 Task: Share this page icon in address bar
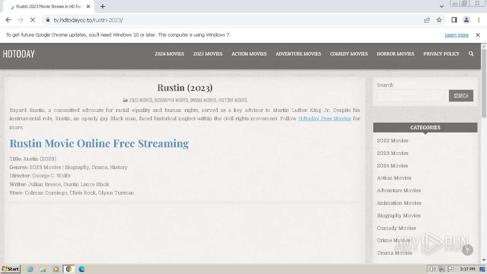tap(427, 20)
